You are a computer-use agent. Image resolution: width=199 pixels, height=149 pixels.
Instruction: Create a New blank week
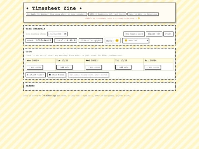[x=134, y=34]
